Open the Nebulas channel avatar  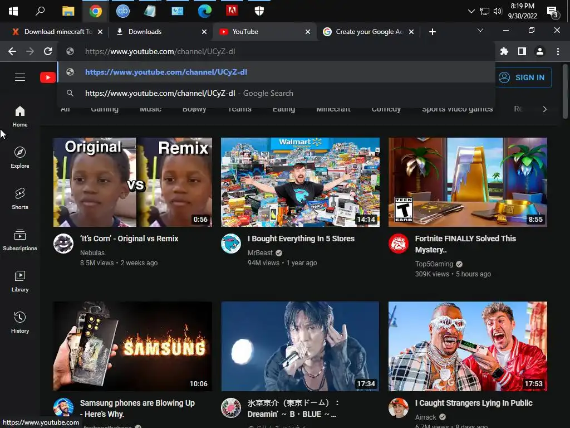pos(63,244)
